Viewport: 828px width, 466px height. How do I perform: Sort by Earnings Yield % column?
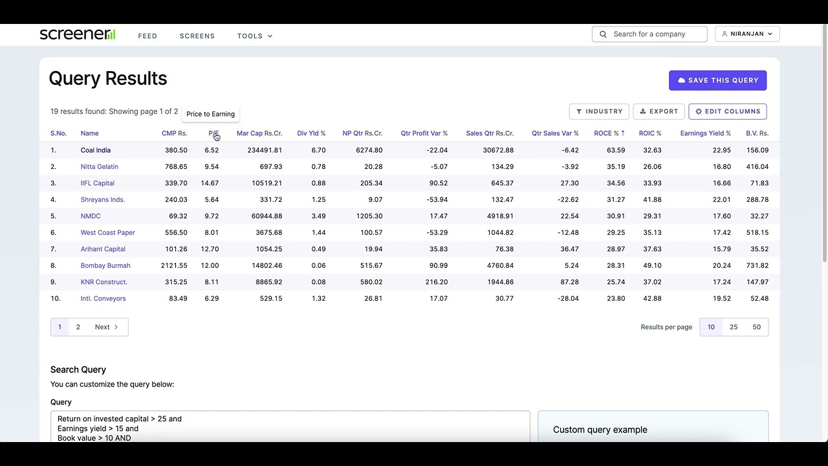pyautogui.click(x=706, y=133)
